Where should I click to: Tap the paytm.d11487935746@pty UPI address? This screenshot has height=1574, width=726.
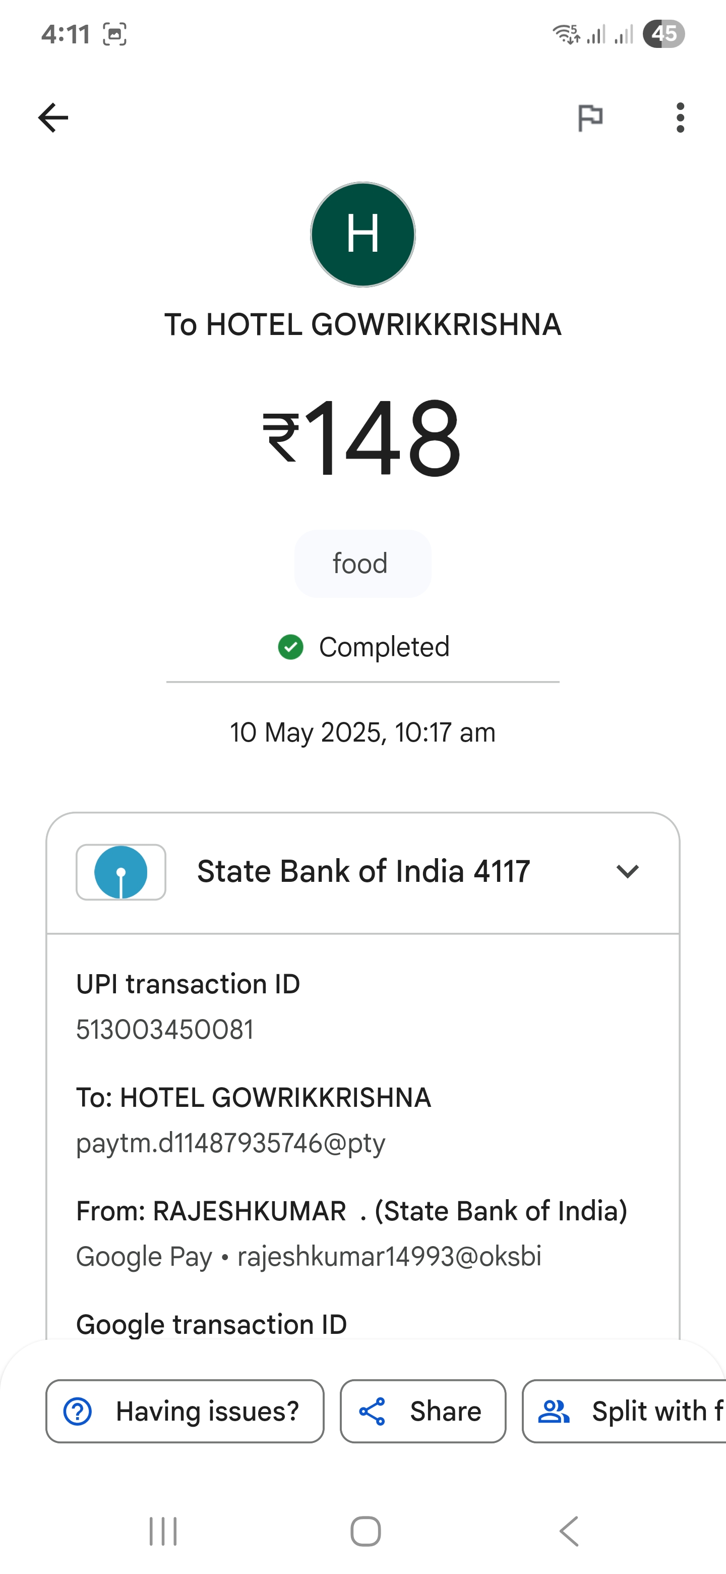pos(231,1143)
